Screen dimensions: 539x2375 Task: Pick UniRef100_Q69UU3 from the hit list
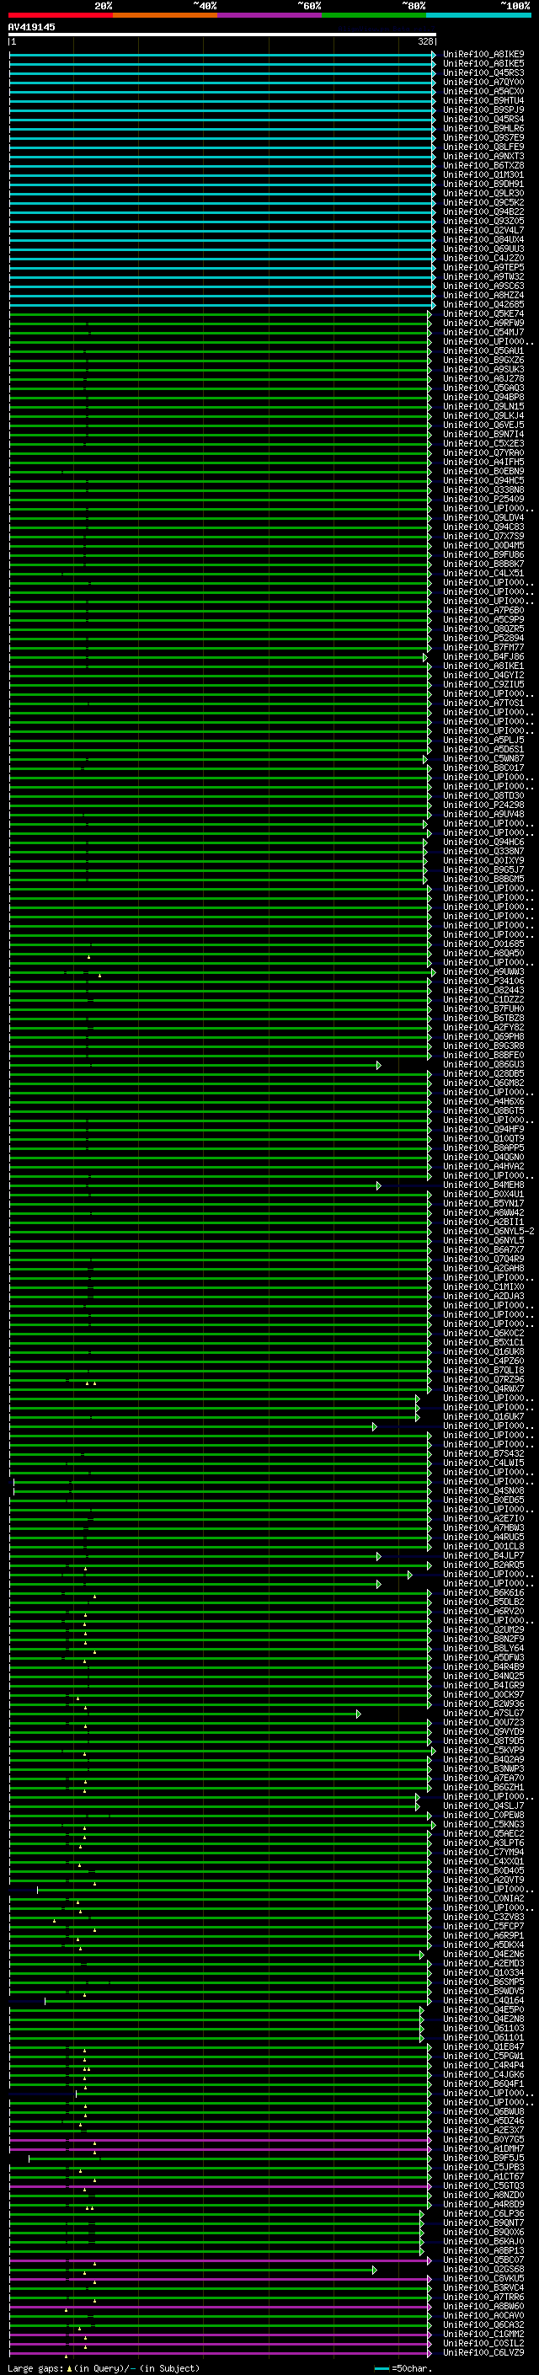coord(483,249)
